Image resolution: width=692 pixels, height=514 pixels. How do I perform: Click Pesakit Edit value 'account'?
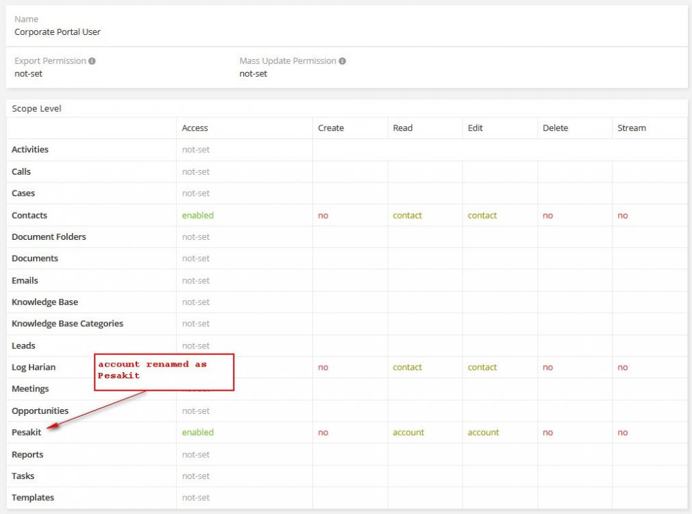[483, 432]
